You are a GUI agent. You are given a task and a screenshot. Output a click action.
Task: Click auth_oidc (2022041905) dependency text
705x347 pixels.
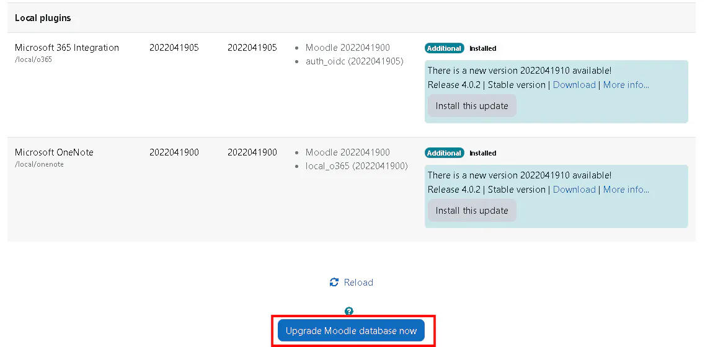[x=354, y=61]
